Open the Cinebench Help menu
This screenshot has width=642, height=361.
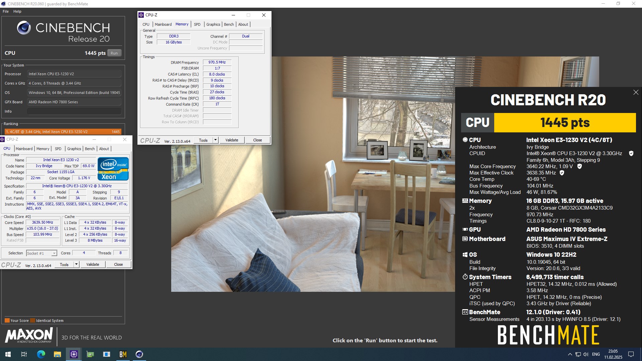17,11
